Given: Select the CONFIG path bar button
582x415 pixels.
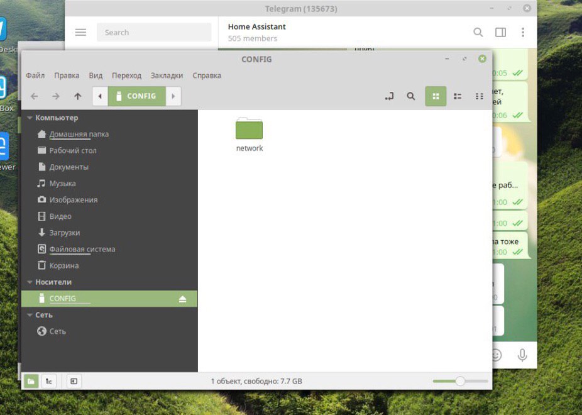Looking at the screenshot, I should coord(136,96).
